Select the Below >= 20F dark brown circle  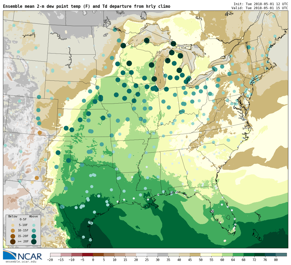click(13, 242)
